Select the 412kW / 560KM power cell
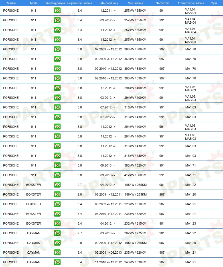 coord(135,175)
